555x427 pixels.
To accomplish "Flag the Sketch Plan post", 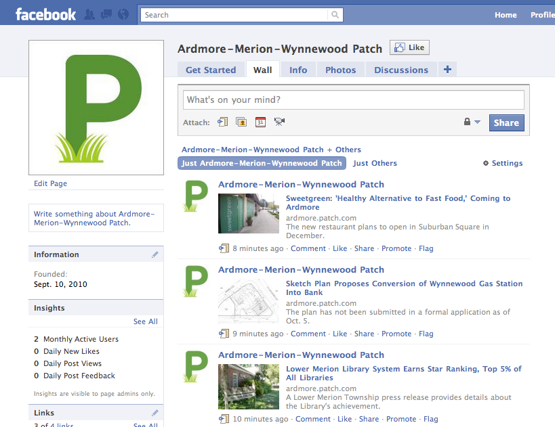I will (x=426, y=334).
